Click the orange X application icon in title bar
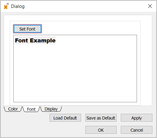Image resolution: width=157 pixels, height=138 pixels. tap(6, 6)
